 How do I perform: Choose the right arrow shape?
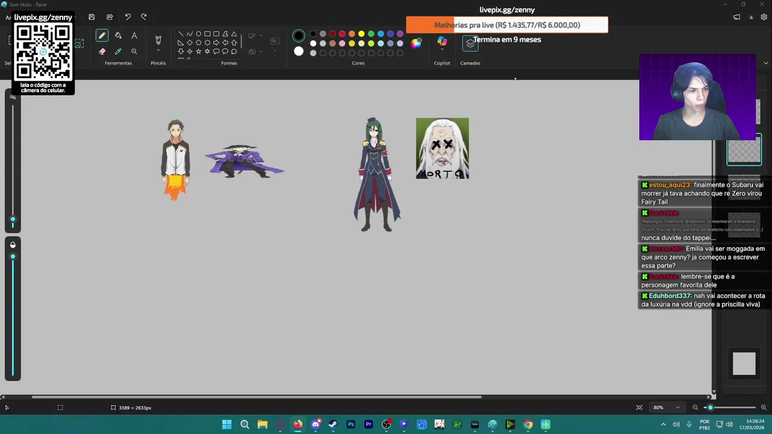(216, 43)
